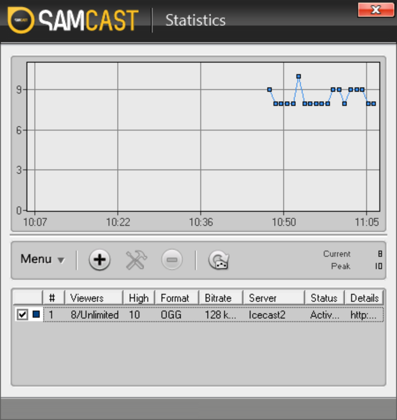
Task: Click the add encoder plus icon
Action: coord(99,259)
